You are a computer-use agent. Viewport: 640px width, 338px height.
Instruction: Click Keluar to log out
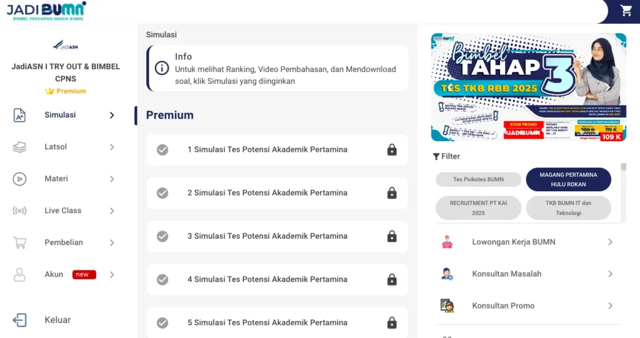point(57,320)
